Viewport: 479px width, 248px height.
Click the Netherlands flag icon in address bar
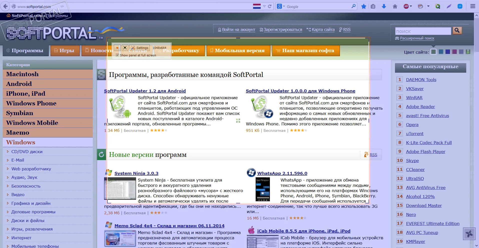(x=257, y=6)
